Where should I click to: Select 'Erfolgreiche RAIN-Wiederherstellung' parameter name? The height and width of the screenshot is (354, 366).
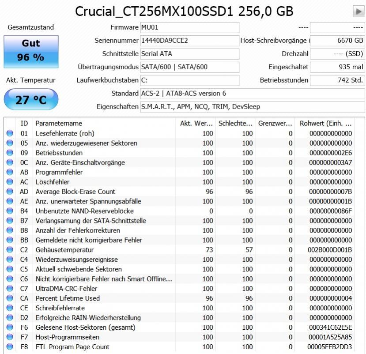pyautogui.click(x=88, y=318)
